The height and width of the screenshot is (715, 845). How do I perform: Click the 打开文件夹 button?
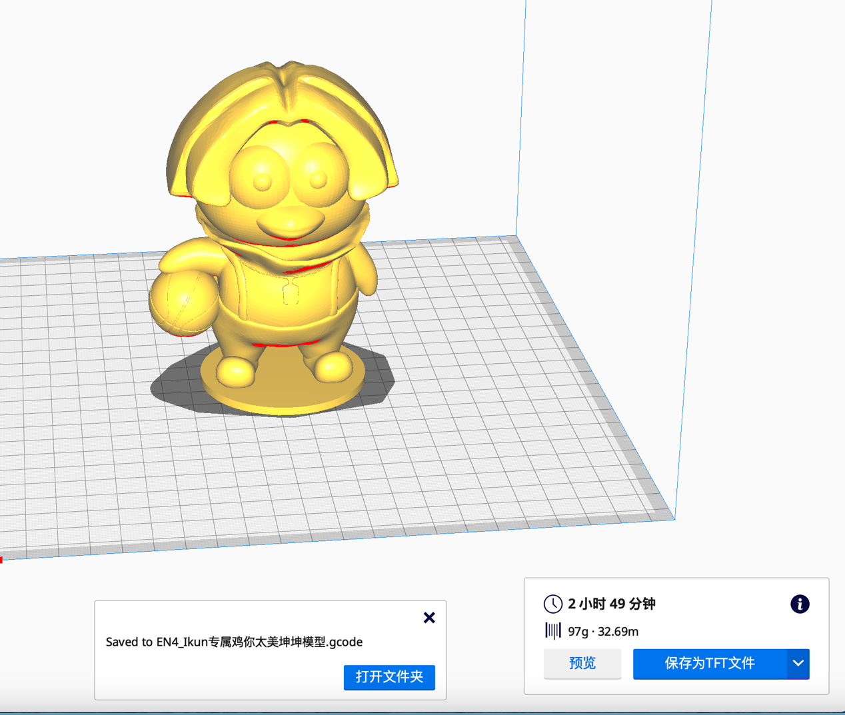[x=389, y=677]
